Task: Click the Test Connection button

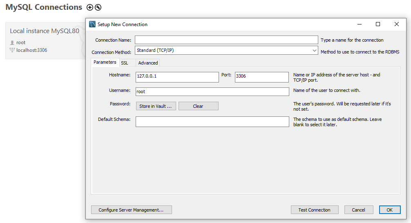Action: pos(315,210)
